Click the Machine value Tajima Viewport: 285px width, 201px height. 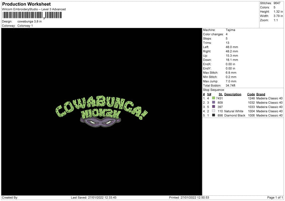pos(230,30)
